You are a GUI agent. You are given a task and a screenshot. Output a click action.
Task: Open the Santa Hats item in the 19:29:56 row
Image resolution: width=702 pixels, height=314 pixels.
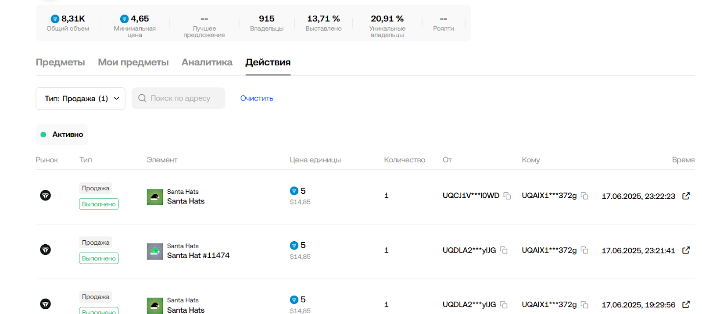186,310
